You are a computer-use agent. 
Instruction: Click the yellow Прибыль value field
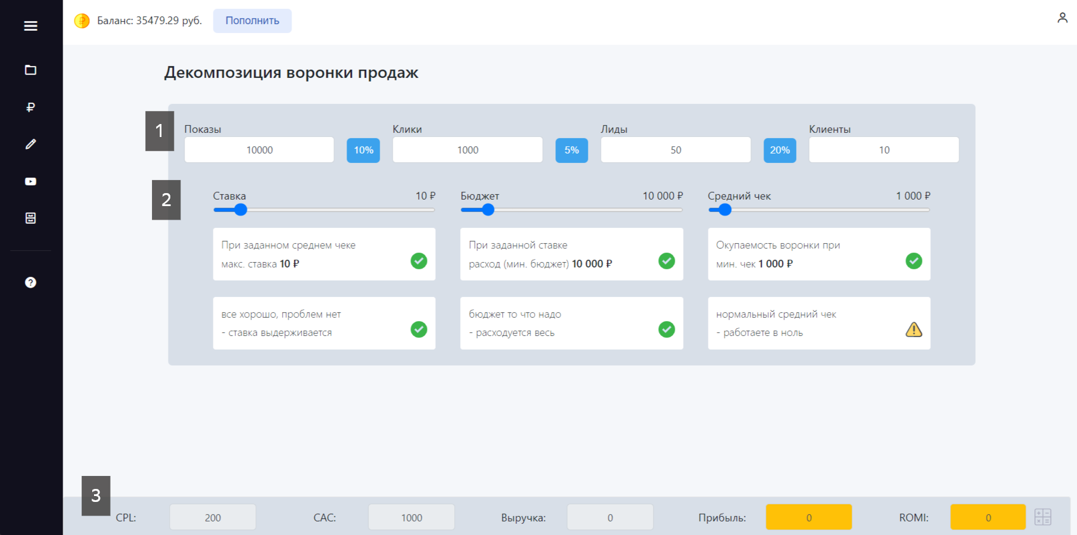tap(808, 517)
